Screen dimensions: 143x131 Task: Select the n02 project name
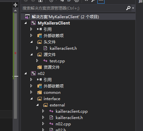point(41,74)
